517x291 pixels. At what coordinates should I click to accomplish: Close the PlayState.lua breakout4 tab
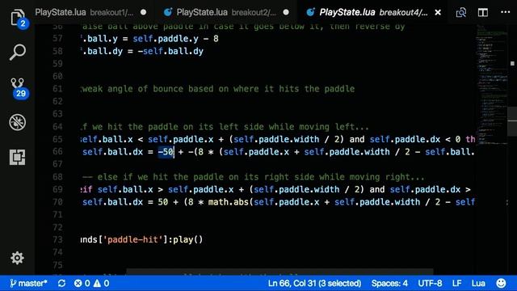pos(438,13)
